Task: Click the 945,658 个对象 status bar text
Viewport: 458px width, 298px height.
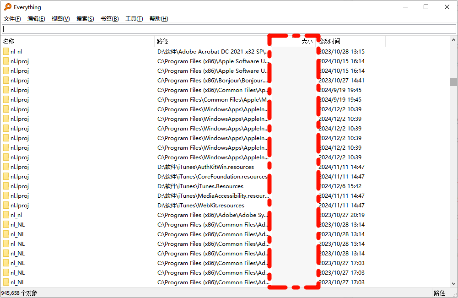Action: (19, 293)
